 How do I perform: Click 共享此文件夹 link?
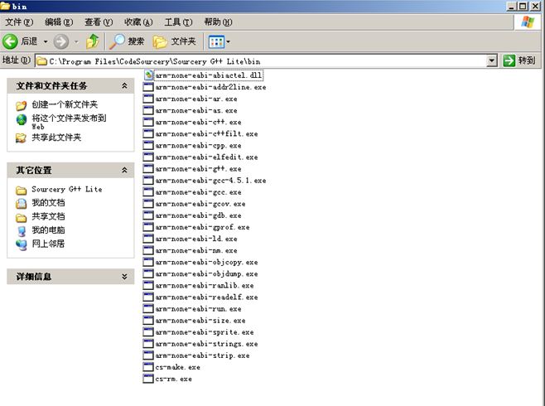(x=56, y=138)
